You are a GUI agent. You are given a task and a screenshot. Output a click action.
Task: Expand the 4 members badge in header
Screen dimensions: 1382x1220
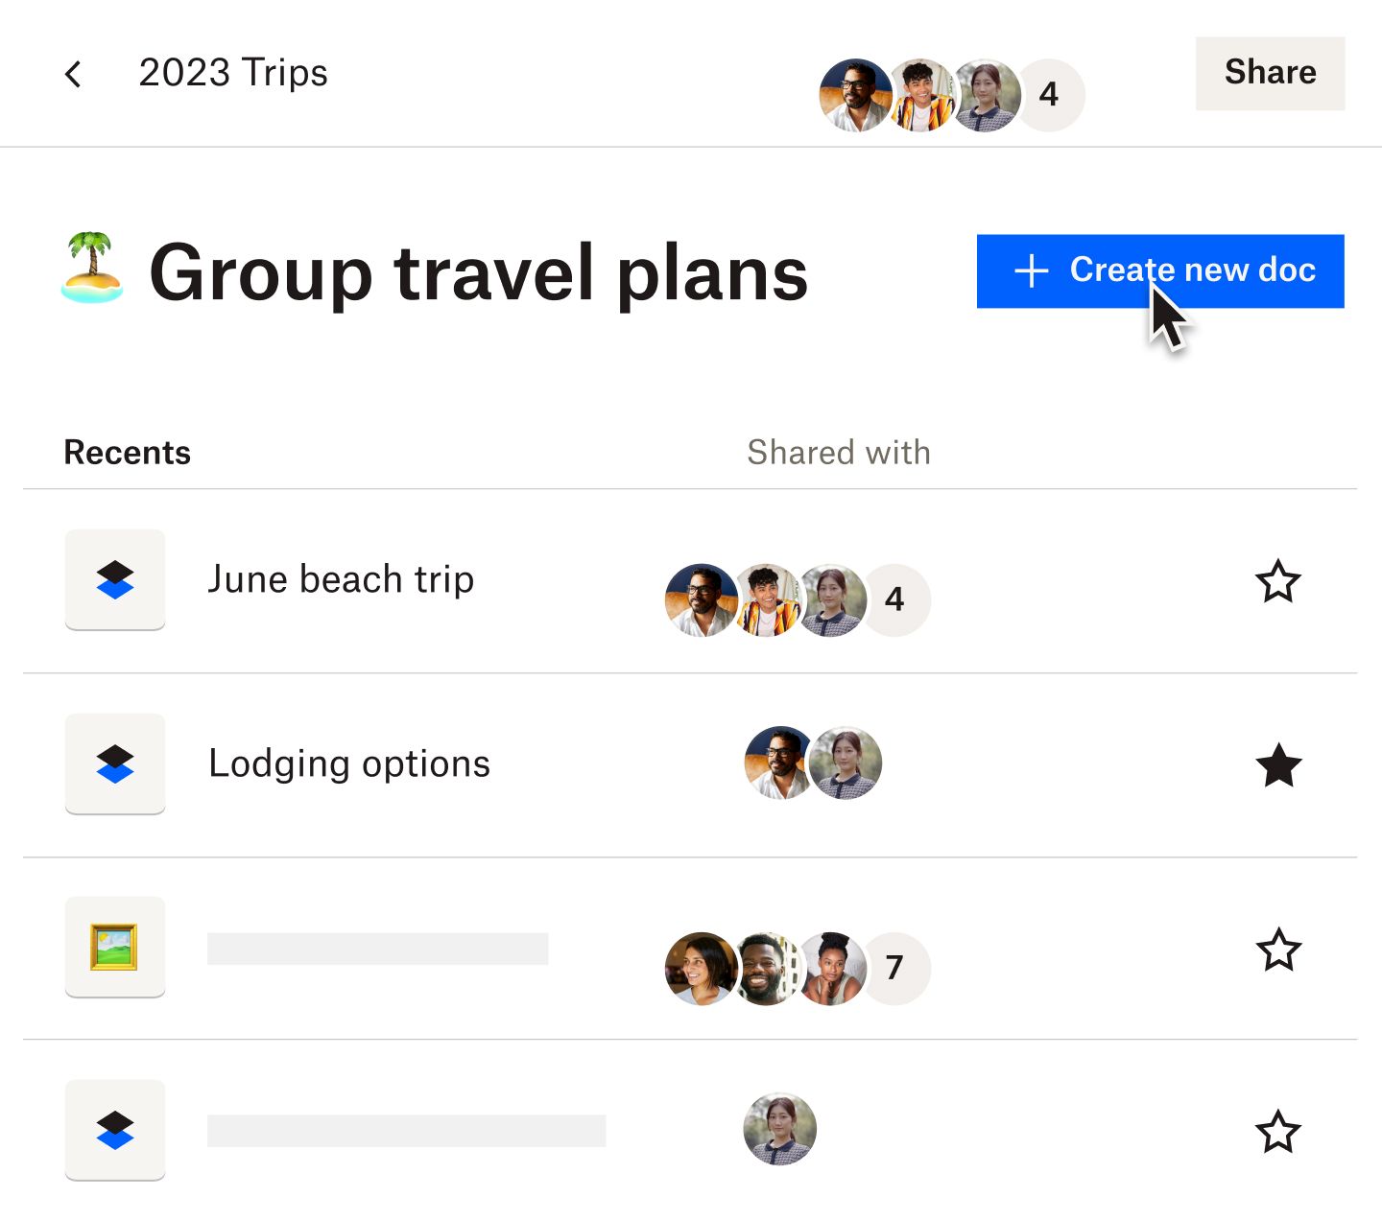[1050, 94]
